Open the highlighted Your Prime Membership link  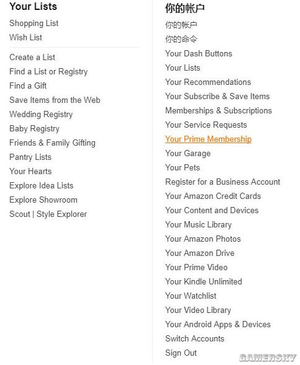[x=208, y=139]
